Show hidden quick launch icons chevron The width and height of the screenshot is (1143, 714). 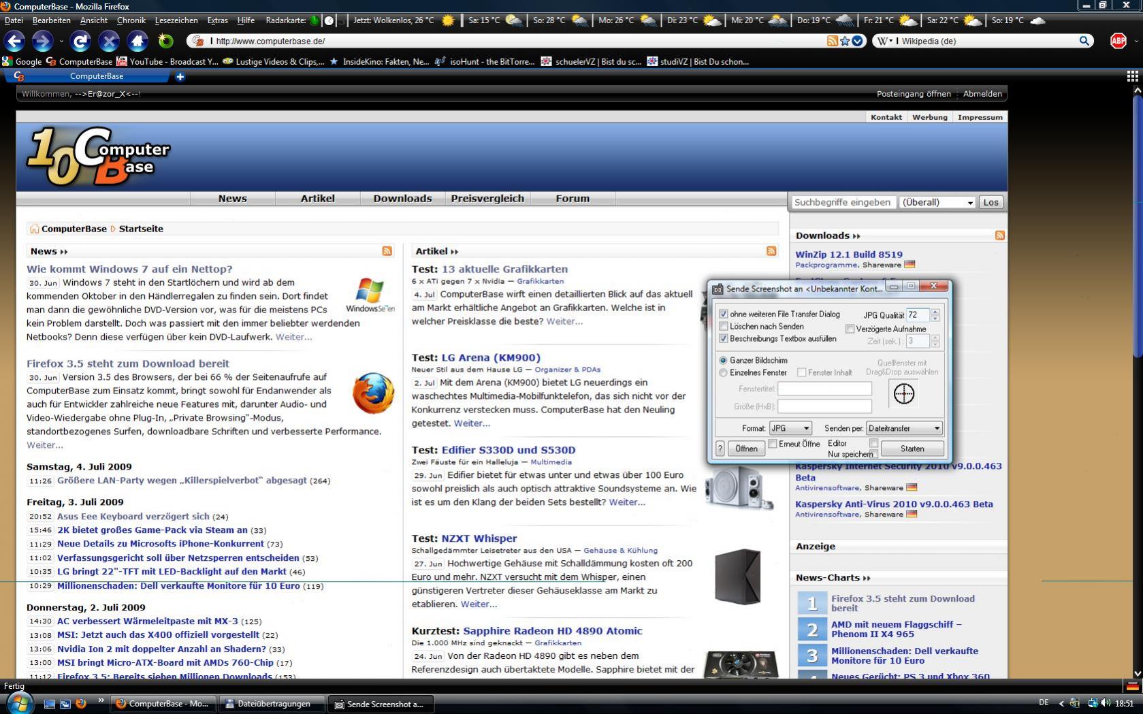(x=101, y=700)
